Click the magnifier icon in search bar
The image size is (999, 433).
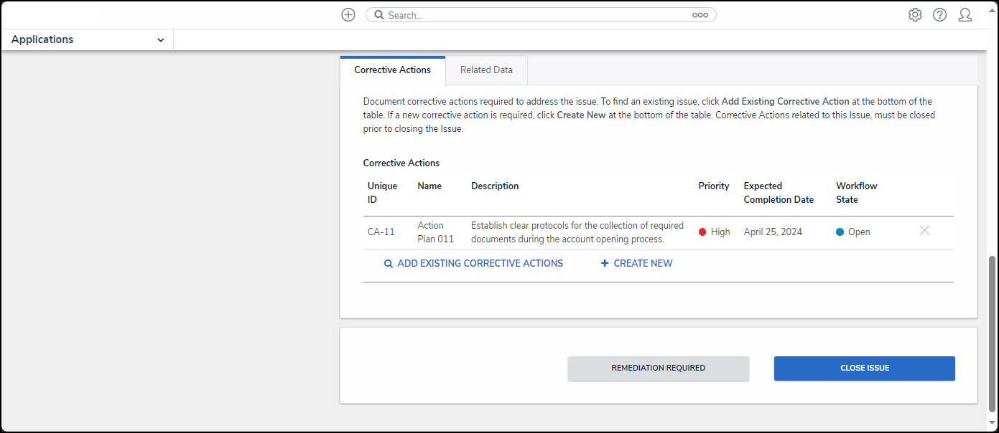pyautogui.click(x=379, y=15)
